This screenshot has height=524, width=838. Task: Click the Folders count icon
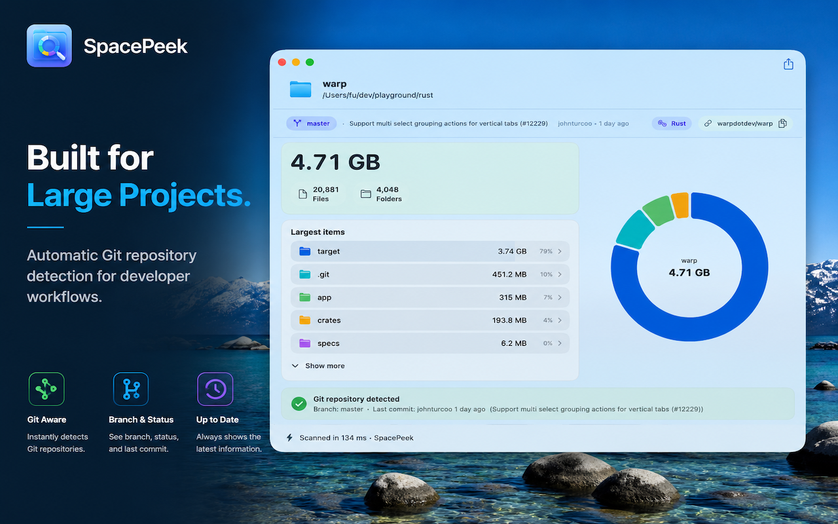365,194
